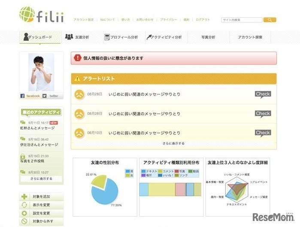The width and height of the screenshot is (300, 227).
Task: Open the お問い合わせ header link
Action: point(145,19)
